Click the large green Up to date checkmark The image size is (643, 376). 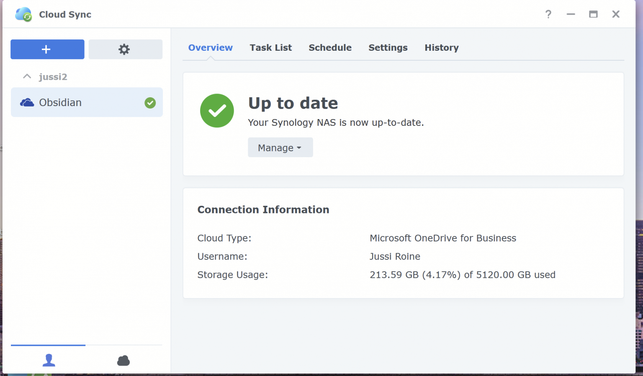[217, 111]
